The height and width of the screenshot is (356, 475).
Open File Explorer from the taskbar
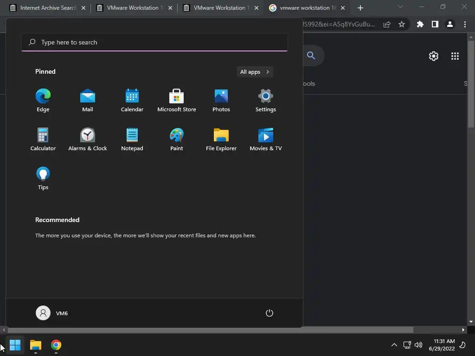click(35, 345)
